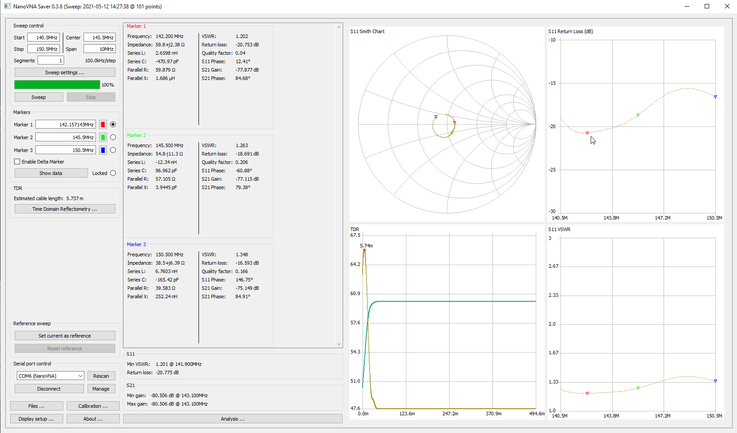Image resolution: width=737 pixels, height=433 pixels.
Task: Click the blue Marker 3 heading
Action: (136, 244)
